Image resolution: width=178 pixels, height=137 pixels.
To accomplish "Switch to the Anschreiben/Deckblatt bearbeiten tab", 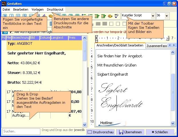I will coord(120,45).
